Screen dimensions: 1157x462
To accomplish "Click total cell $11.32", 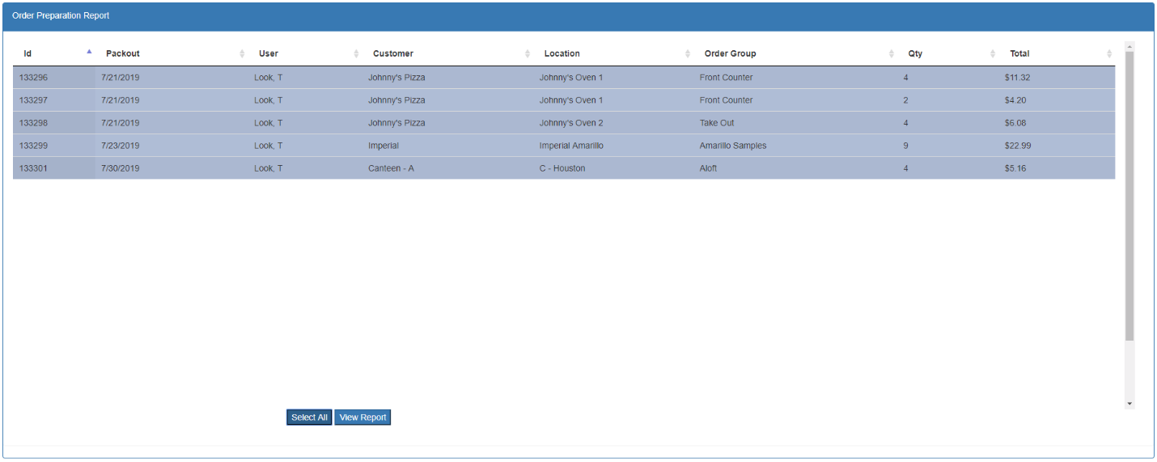I will (1017, 78).
